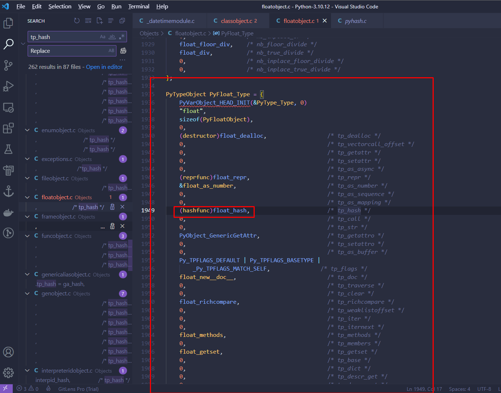Open the Docker view

click(x=8, y=212)
